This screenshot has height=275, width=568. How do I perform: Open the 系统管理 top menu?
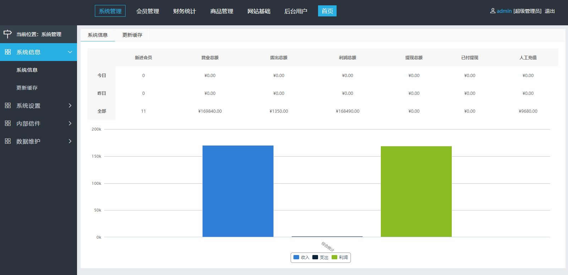[110, 11]
